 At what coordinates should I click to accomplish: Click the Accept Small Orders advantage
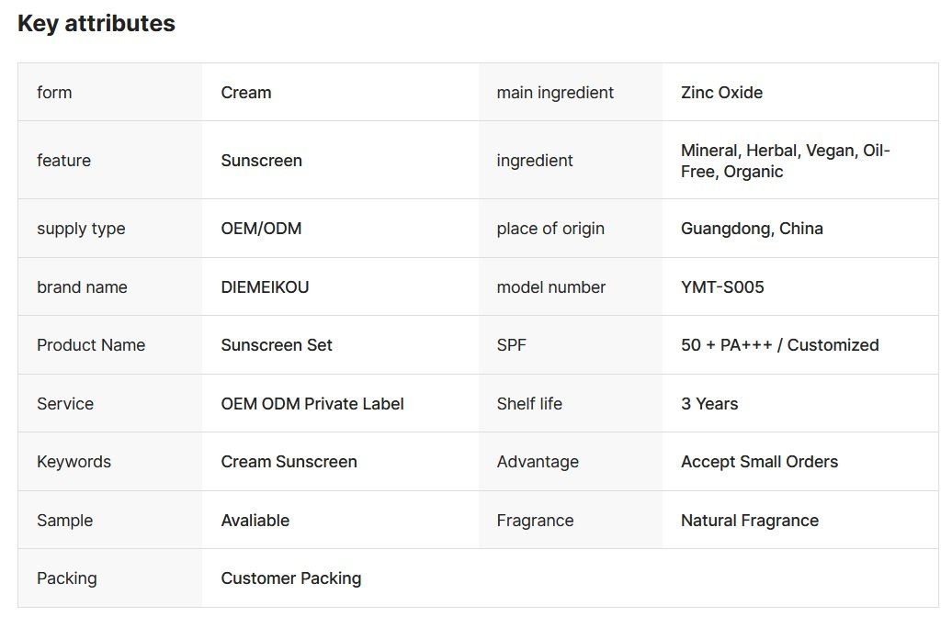pos(759,462)
